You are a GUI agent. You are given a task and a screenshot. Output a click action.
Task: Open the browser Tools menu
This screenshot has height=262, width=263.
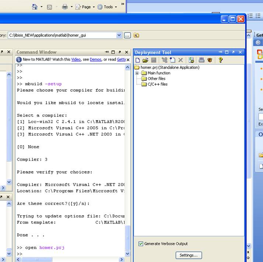pos(108,7)
